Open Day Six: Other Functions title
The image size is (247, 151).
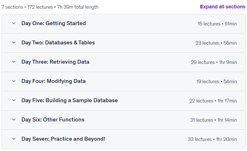pyautogui.click(x=53, y=120)
